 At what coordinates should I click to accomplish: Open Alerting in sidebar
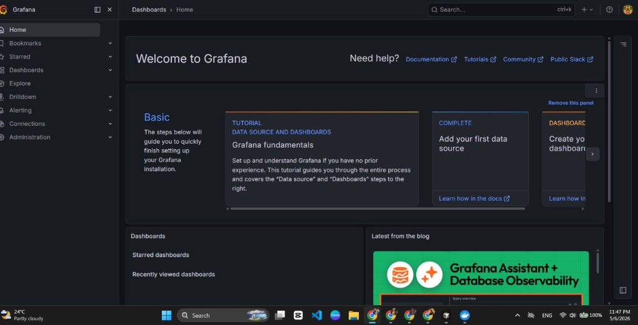pos(21,110)
